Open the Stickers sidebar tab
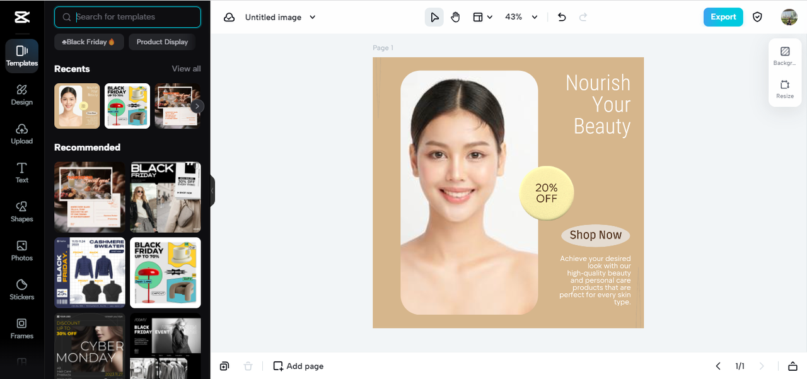 [x=22, y=289]
